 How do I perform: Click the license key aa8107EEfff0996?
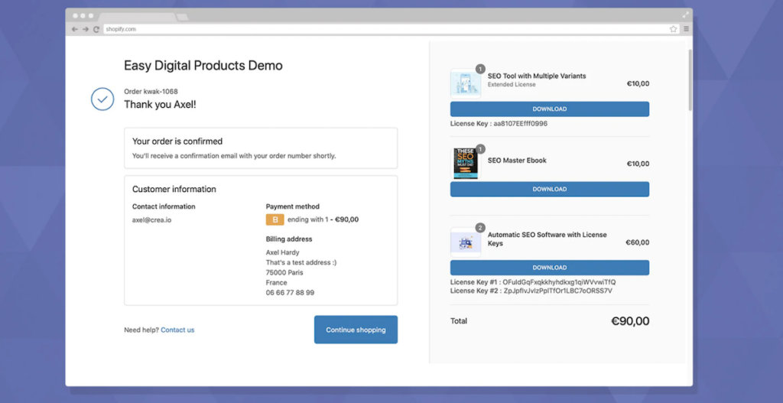point(520,123)
